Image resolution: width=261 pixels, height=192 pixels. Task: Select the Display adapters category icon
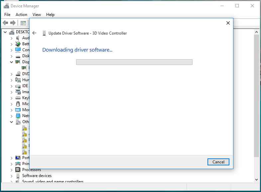pos(18,62)
